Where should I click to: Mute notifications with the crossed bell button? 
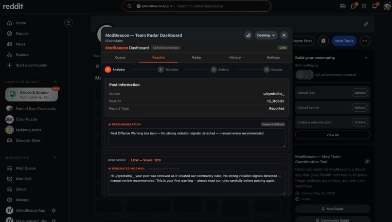tap(323, 41)
